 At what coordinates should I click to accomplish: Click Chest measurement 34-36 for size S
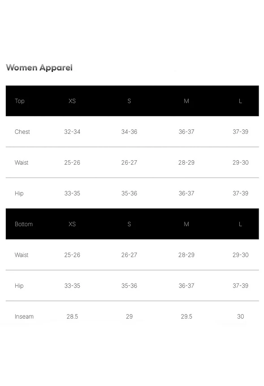tap(129, 132)
